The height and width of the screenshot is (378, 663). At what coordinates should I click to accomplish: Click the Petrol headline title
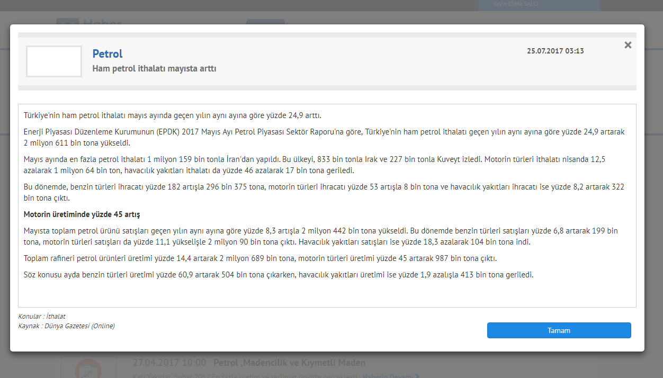[107, 53]
